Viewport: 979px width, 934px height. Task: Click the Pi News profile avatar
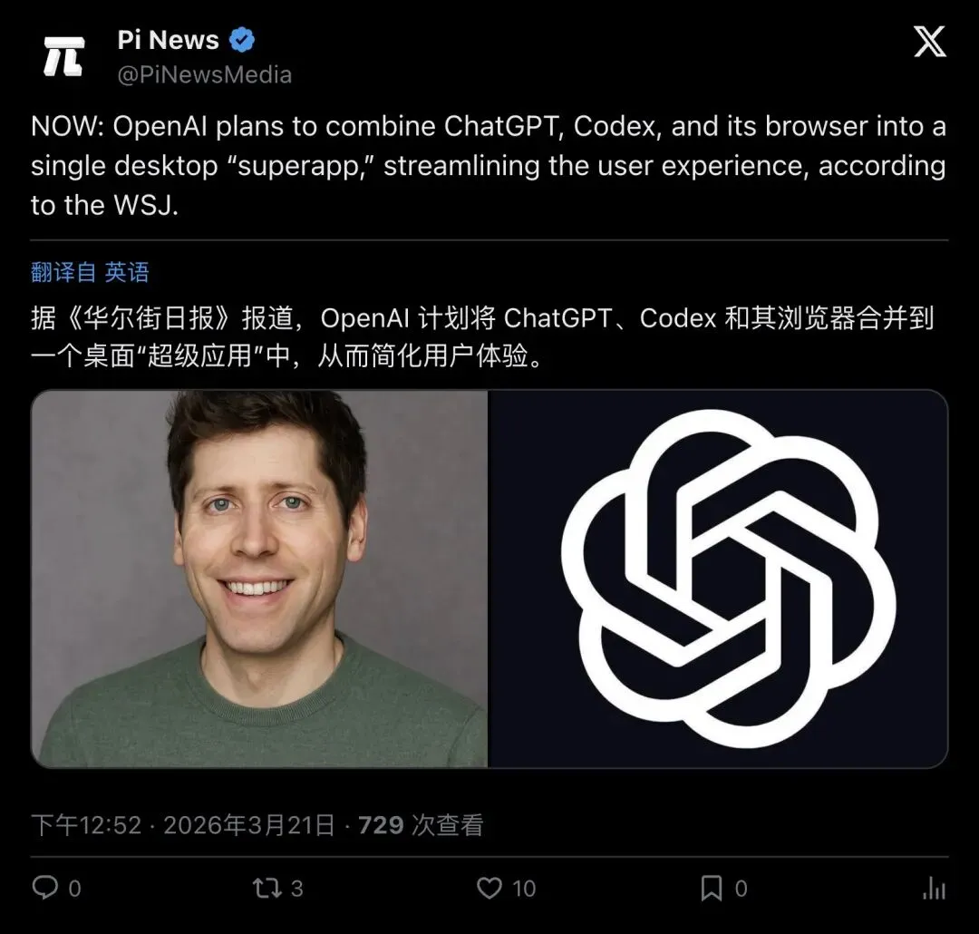(63, 56)
